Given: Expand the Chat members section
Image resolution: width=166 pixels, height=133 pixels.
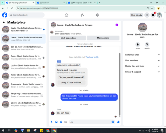Looking at the screenshot, I should pyautogui.click(x=142, y=61).
